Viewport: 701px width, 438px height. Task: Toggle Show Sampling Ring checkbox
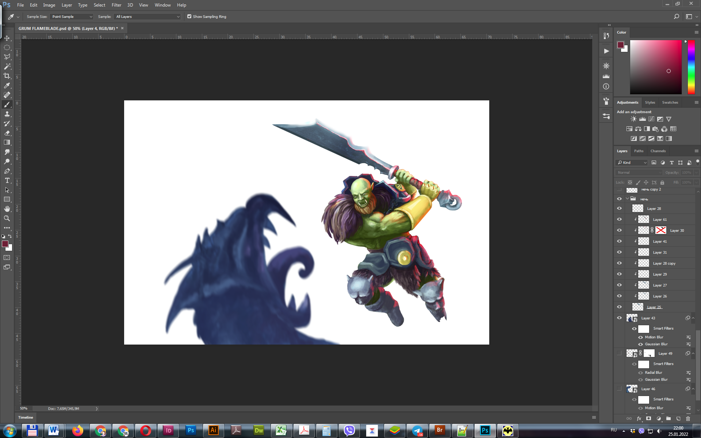pyautogui.click(x=189, y=16)
